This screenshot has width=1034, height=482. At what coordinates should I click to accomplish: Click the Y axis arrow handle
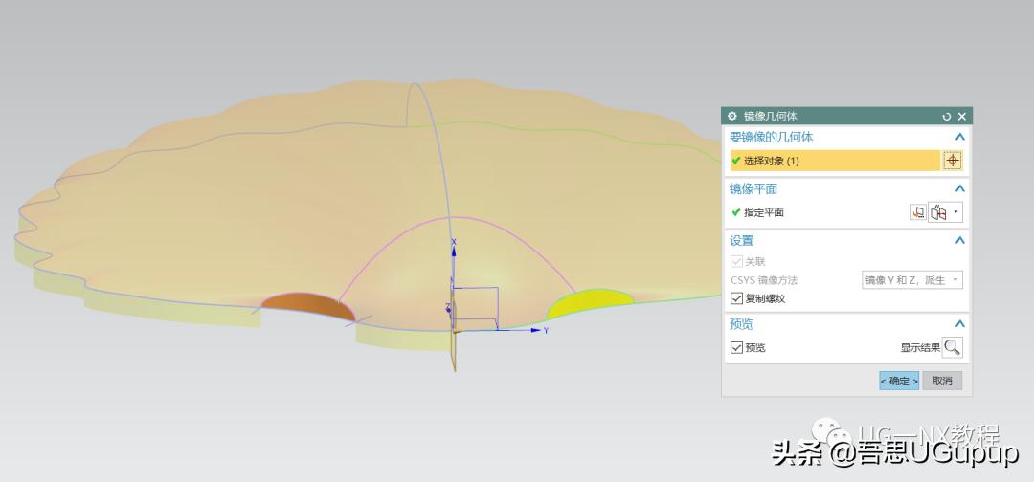tap(538, 330)
